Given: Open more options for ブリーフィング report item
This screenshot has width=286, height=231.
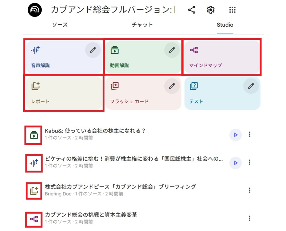Looking at the screenshot, I should (249, 190).
